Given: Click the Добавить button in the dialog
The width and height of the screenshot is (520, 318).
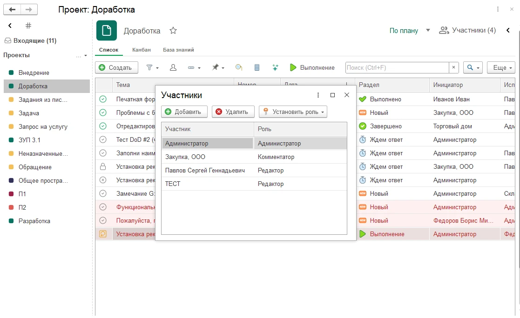Looking at the screenshot, I should coord(184,112).
